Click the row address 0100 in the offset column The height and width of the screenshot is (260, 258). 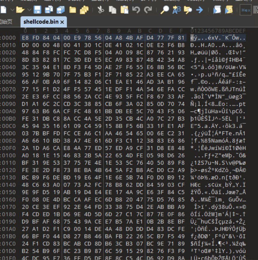click(x=9, y=155)
